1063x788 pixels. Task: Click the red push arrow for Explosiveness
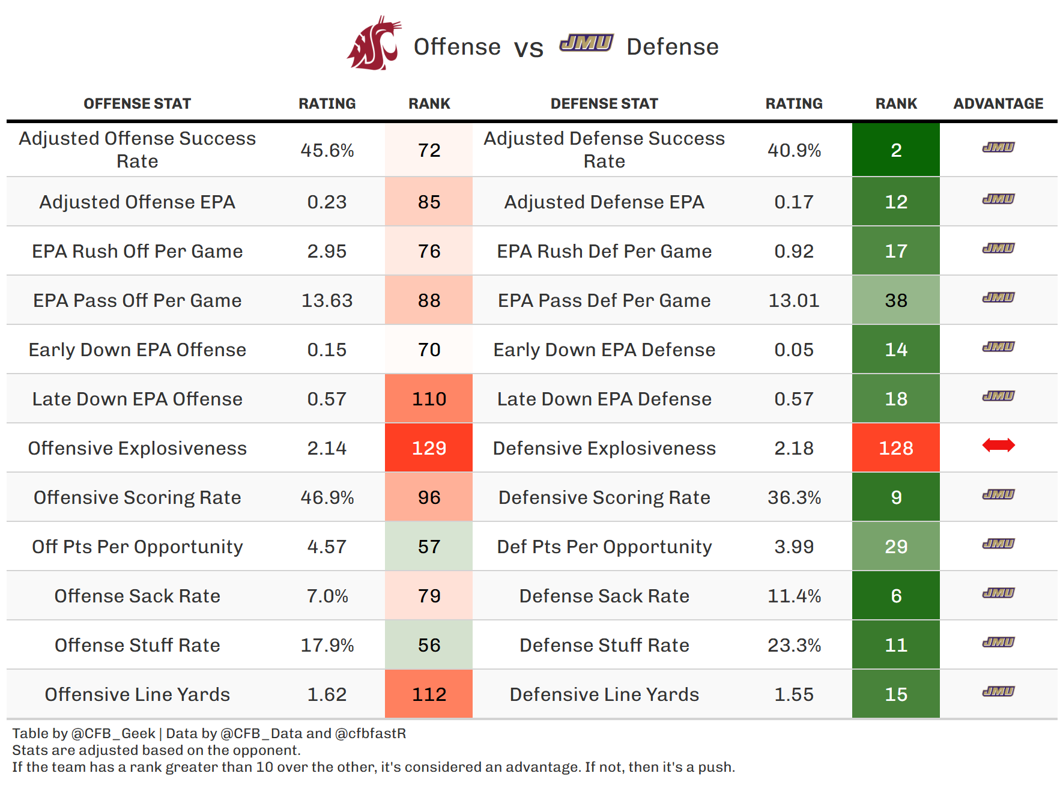(998, 445)
